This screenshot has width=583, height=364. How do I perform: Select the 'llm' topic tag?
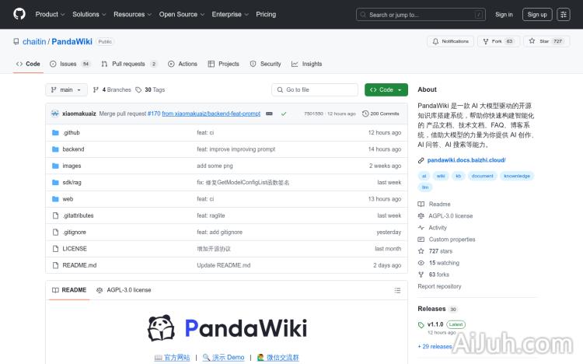(x=425, y=187)
